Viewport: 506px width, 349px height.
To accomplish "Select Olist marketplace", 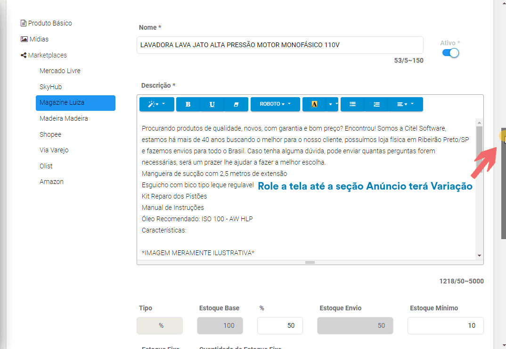I will point(46,166).
